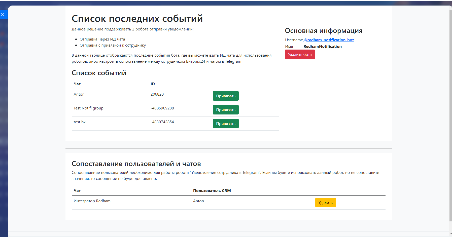
Task: Select chat ID 206820 in the events table
Action: pos(157,94)
